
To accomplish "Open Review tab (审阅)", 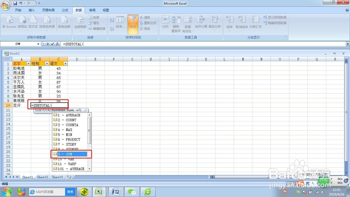I will pos(92,10).
